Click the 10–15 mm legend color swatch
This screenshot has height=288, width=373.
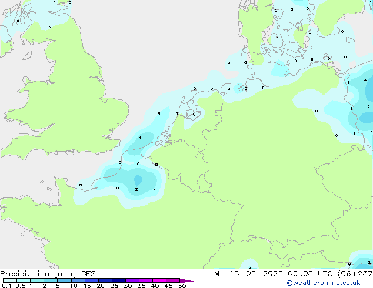(78, 280)
